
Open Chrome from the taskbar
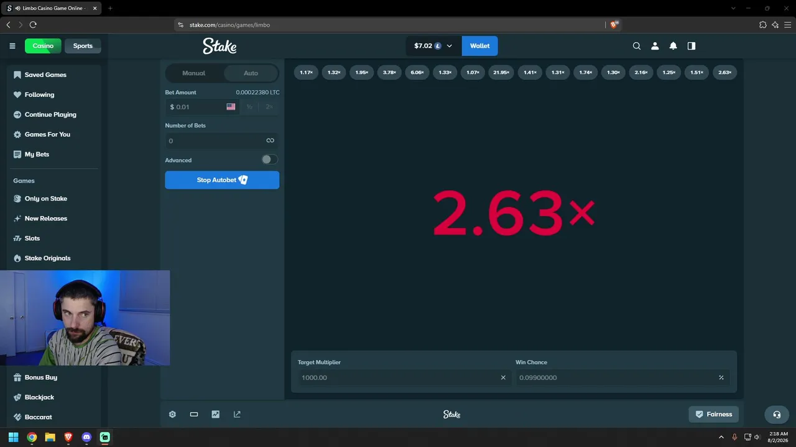point(32,437)
